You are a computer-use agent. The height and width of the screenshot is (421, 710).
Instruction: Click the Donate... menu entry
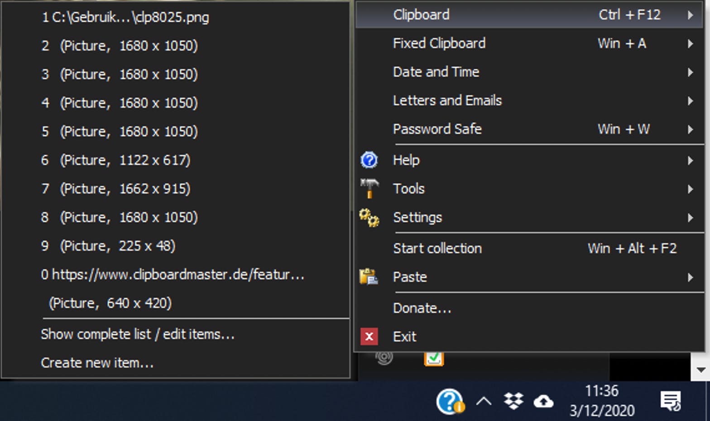422,308
